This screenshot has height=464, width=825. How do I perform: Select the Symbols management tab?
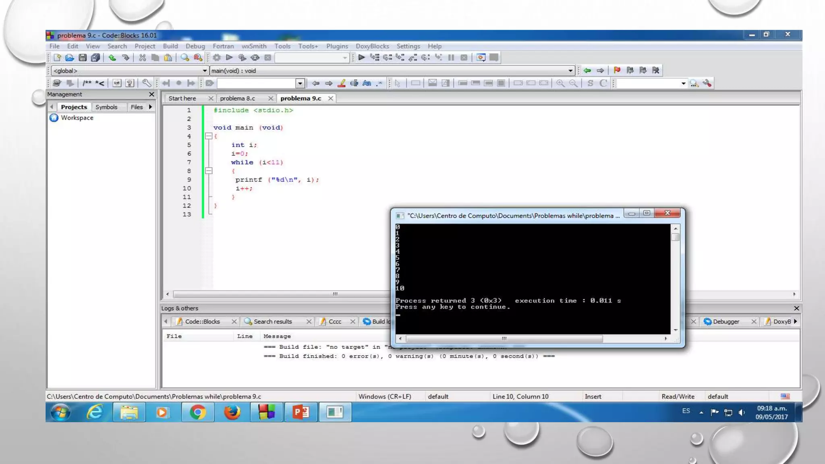pyautogui.click(x=106, y=107)
